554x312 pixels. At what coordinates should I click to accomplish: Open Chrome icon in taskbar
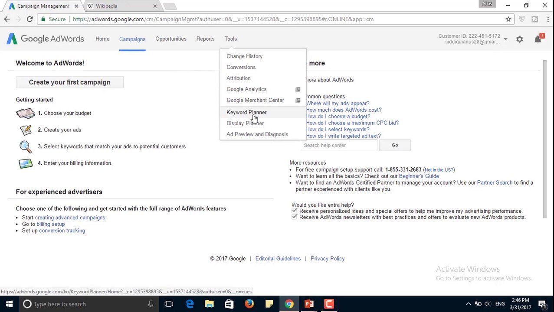pyautogui.click(x=289, y=304)
